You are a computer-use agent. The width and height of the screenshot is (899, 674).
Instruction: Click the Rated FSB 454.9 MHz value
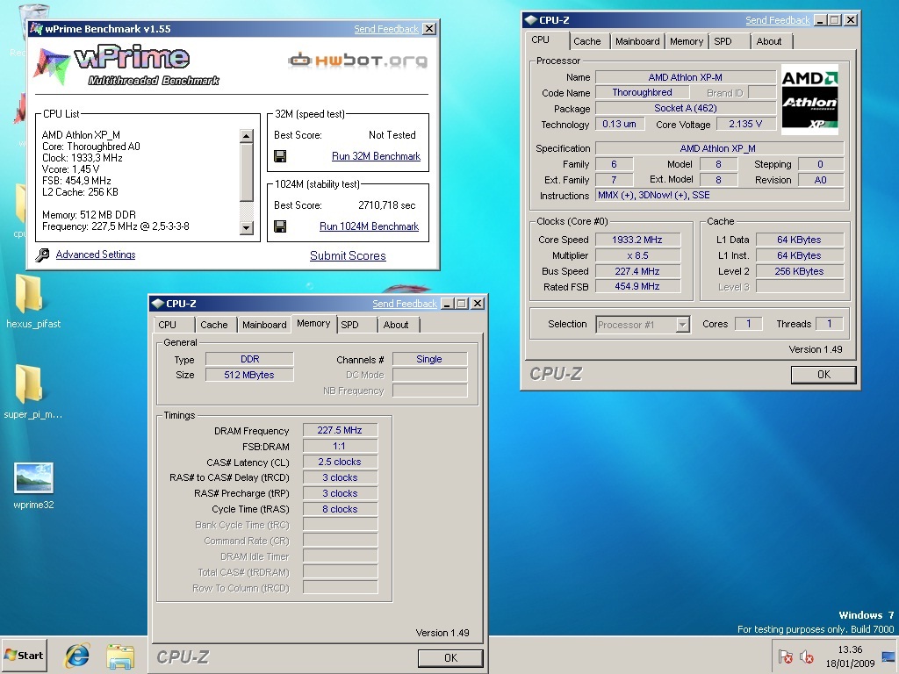click(x=637, y=287)
